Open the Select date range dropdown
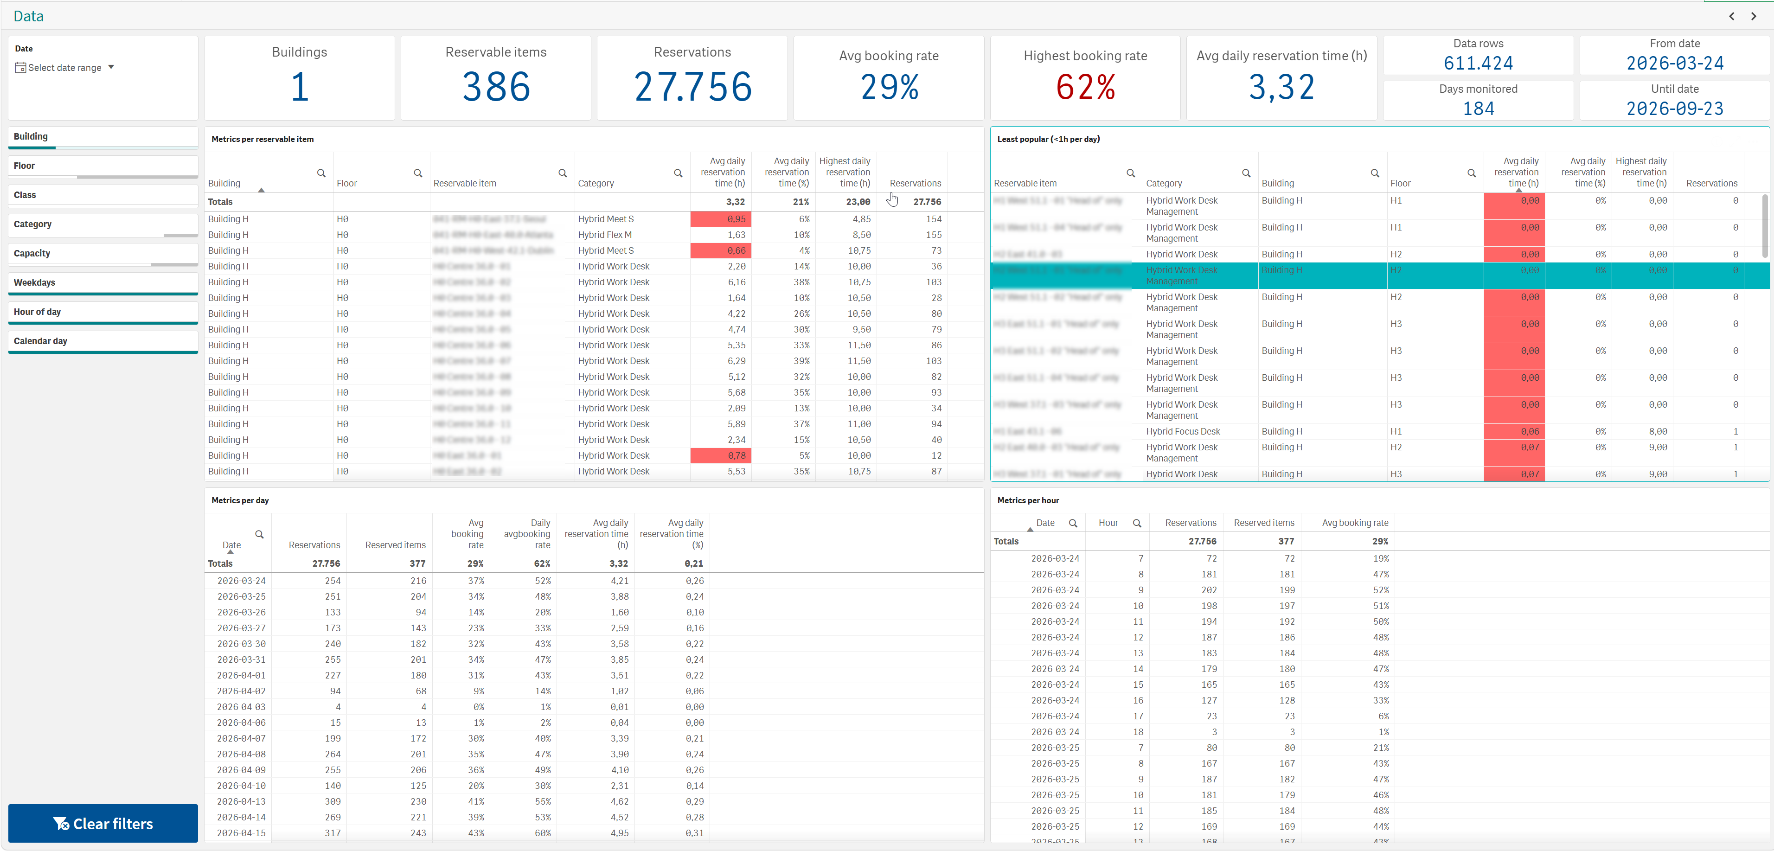This screenshot has height=851, width=1774. coord(65,67)
